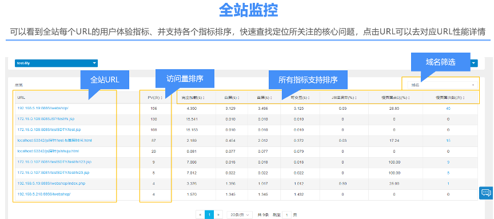The image size is (494, 219).
Task: Sort by the 首屏(s) column header
Action: 264,98
